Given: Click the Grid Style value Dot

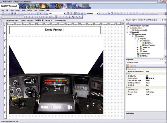Looking at the screenshot, I should 147,85.
